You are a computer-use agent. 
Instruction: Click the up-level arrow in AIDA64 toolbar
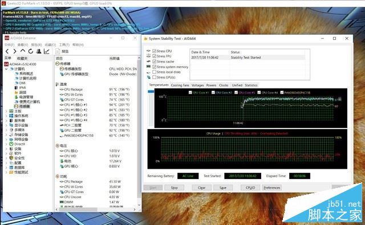point(23,51)
